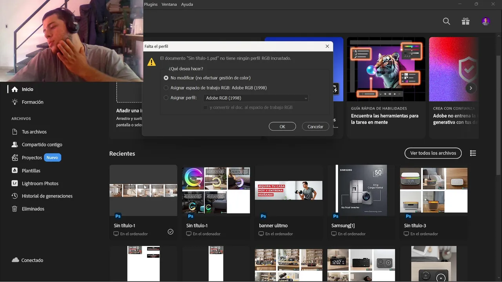Open the Samsung[1] thumbnail
This screenshot has width=502, height=282.
coord(361,190)
